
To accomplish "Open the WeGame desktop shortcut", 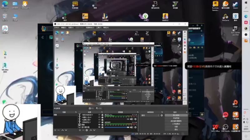I will point(225,17).
